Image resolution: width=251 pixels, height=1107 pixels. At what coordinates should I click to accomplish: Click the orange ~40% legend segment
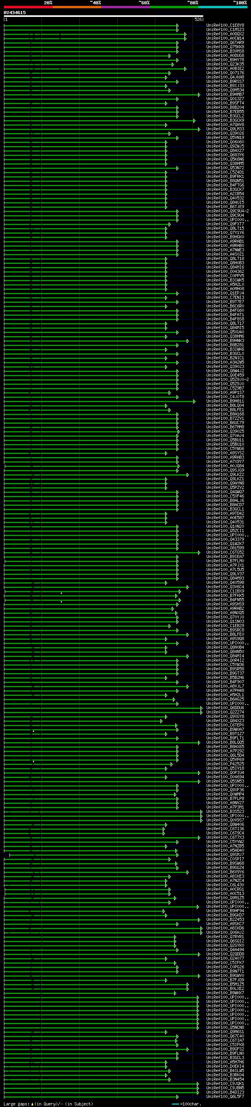coord(77,7)
